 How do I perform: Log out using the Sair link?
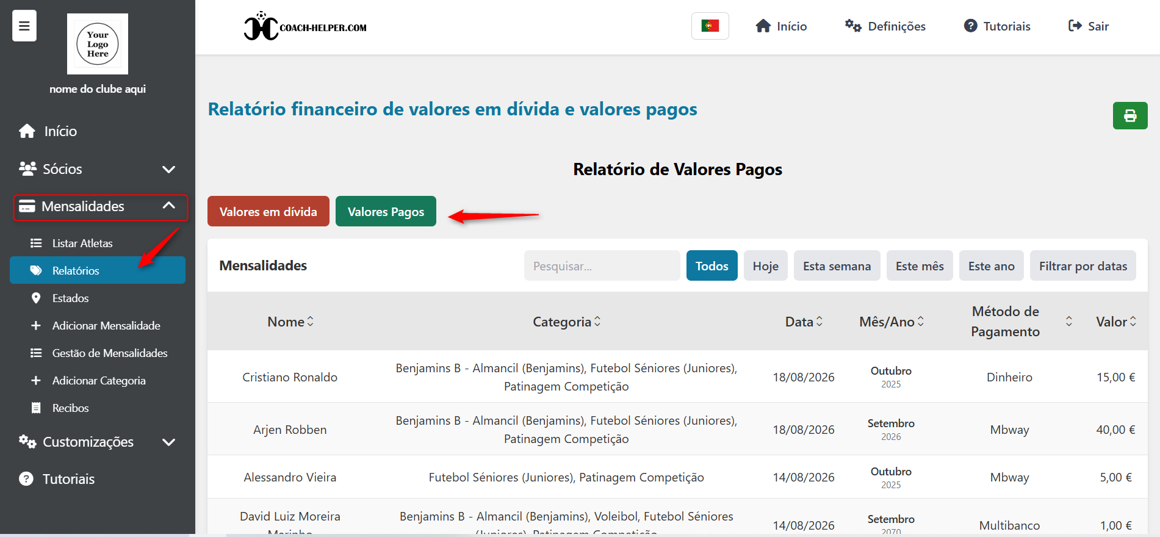(x=1089, y=26)
